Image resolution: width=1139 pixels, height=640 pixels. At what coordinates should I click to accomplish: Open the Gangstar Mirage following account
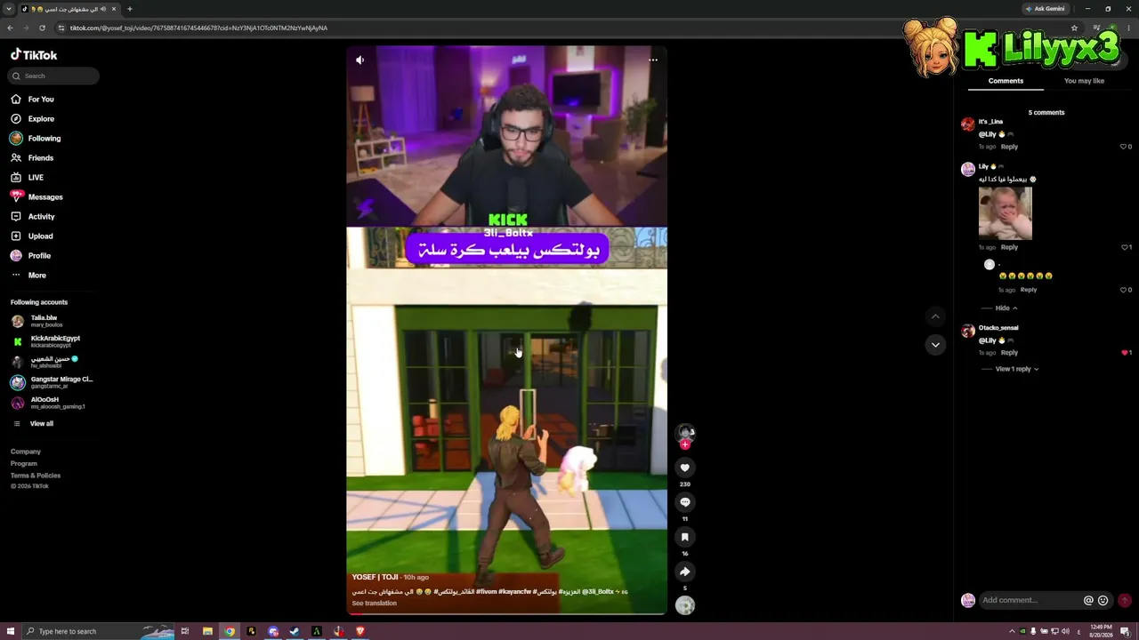click(50, 382)
